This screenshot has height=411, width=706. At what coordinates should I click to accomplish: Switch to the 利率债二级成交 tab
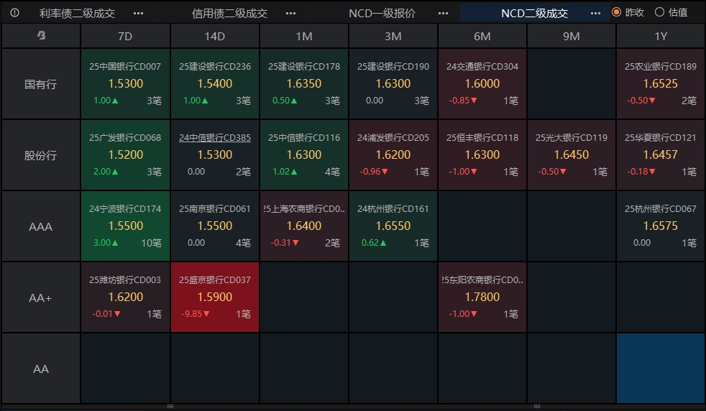(77, 13)
